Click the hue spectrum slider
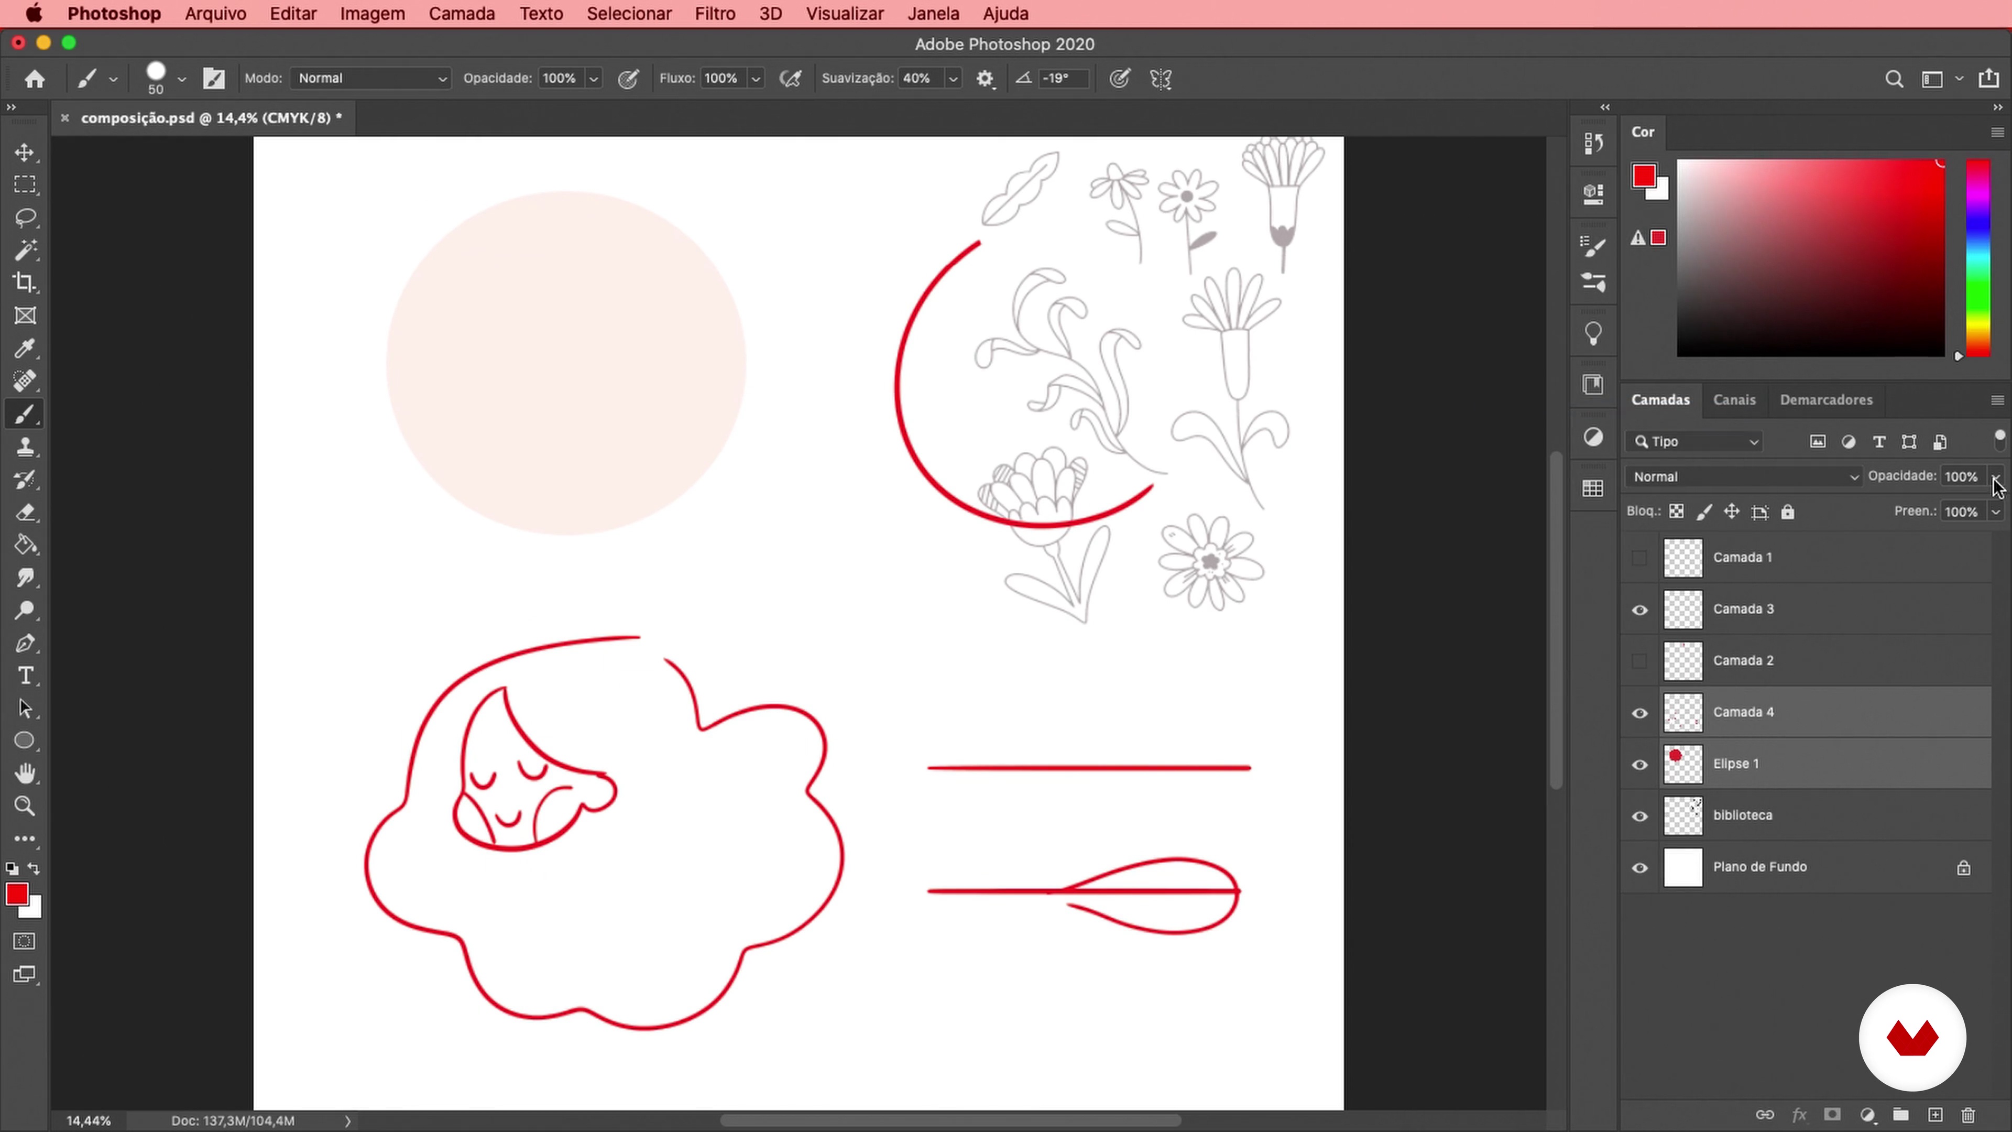 click(1977, 258)
